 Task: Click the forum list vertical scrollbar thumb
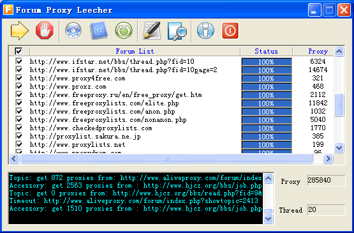pos(339,105)
